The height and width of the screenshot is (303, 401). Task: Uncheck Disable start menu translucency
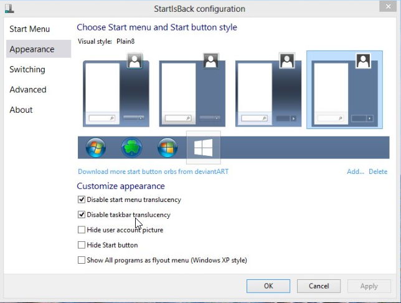pyautogui.click(x=82, y=200)
